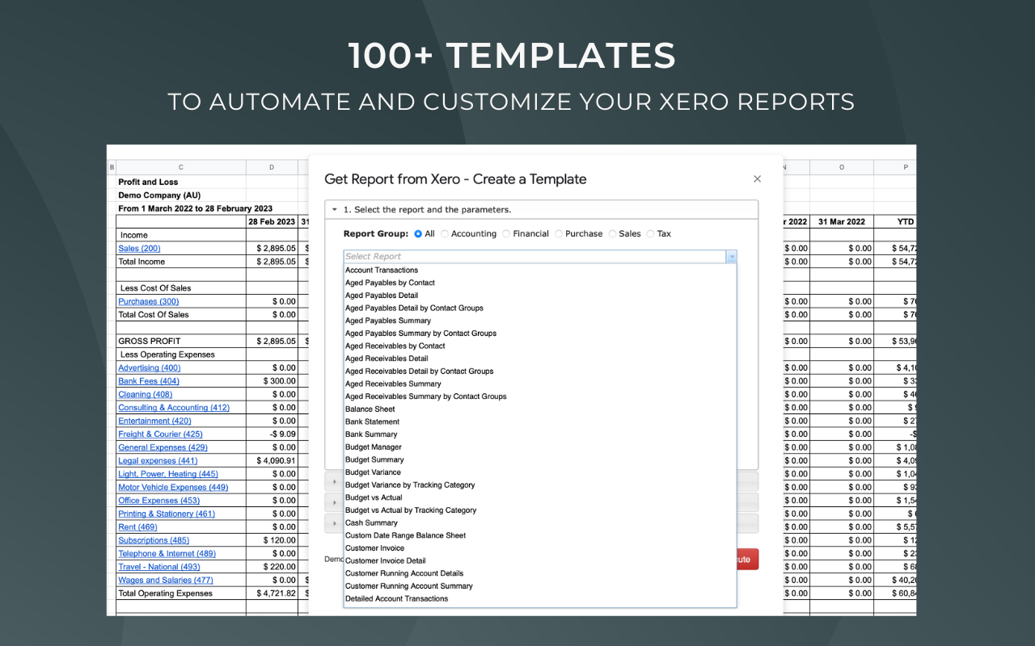Screen dimensions: 1035x646
Task: Choose the Customer Invoice Detail report
Action: coord(540,561)
